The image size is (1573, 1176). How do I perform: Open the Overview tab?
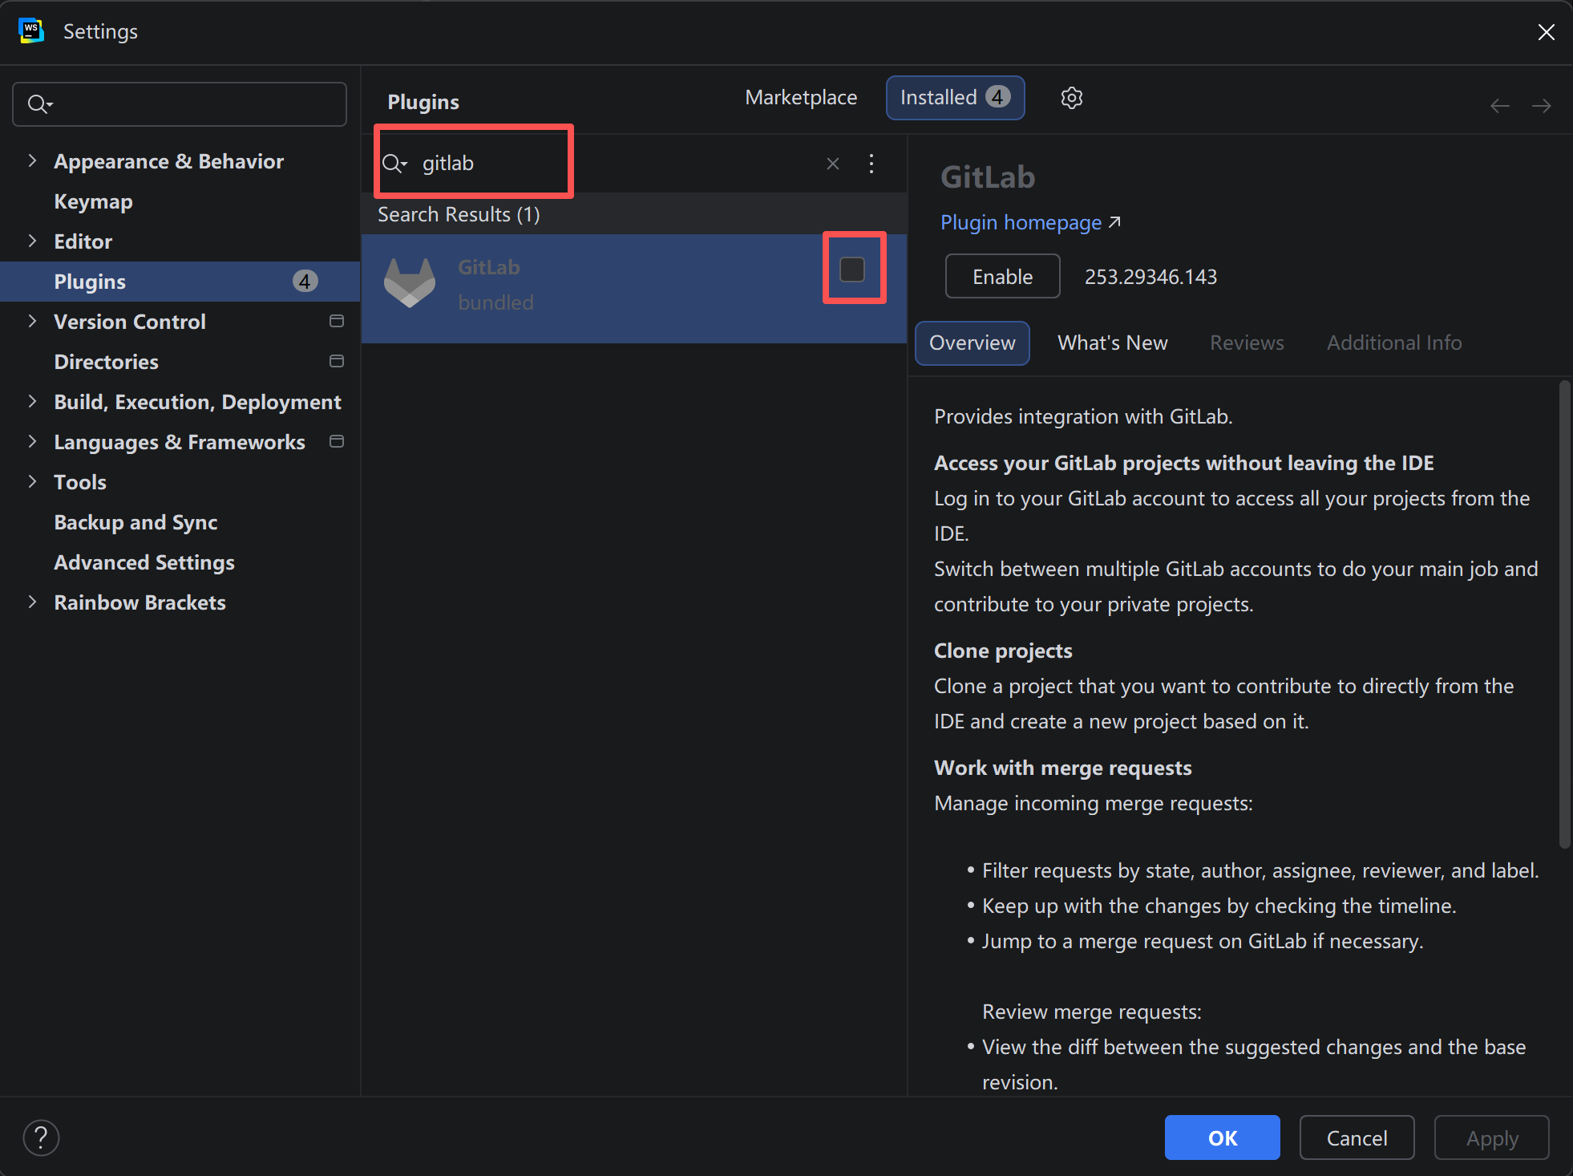tap(973, 343)
